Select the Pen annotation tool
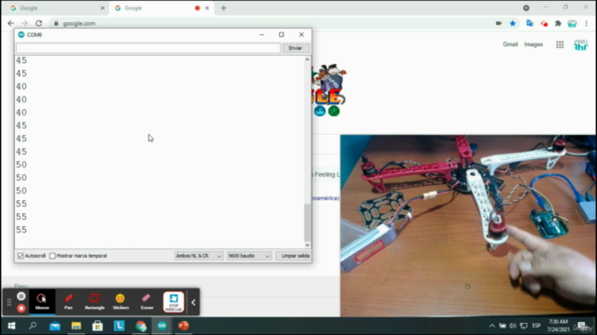Screen dimensions: 597x335 (x=68, y=301)
